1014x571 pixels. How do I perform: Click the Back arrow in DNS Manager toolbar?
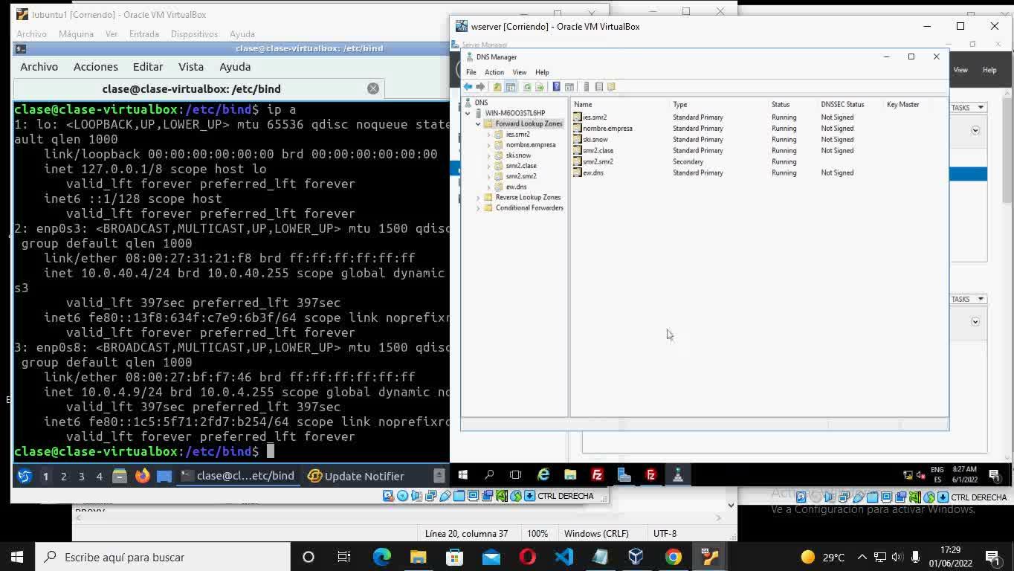click(468, 87)
